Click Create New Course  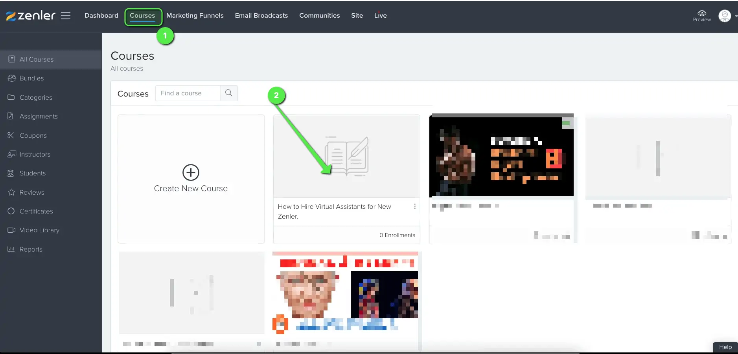pos(191,179)
